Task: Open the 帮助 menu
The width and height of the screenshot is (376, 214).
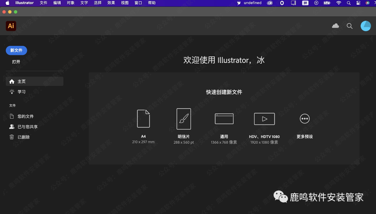Action: click(152, 3)
